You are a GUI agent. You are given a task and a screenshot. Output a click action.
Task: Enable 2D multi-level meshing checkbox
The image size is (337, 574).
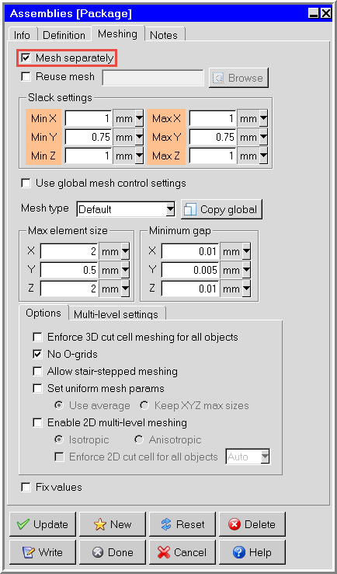click(37, 422)
